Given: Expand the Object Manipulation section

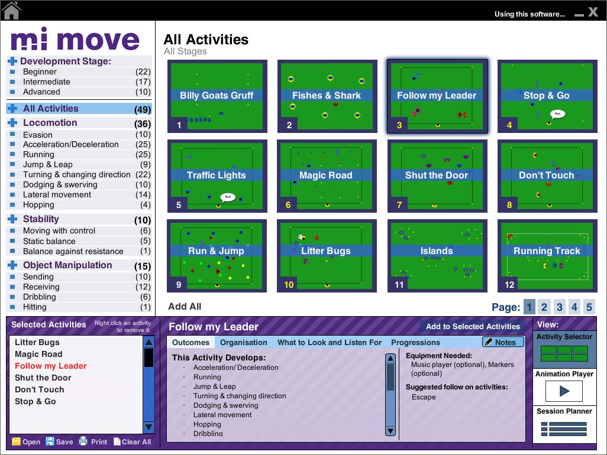Looking at the screenshot, I should point(12,265).
